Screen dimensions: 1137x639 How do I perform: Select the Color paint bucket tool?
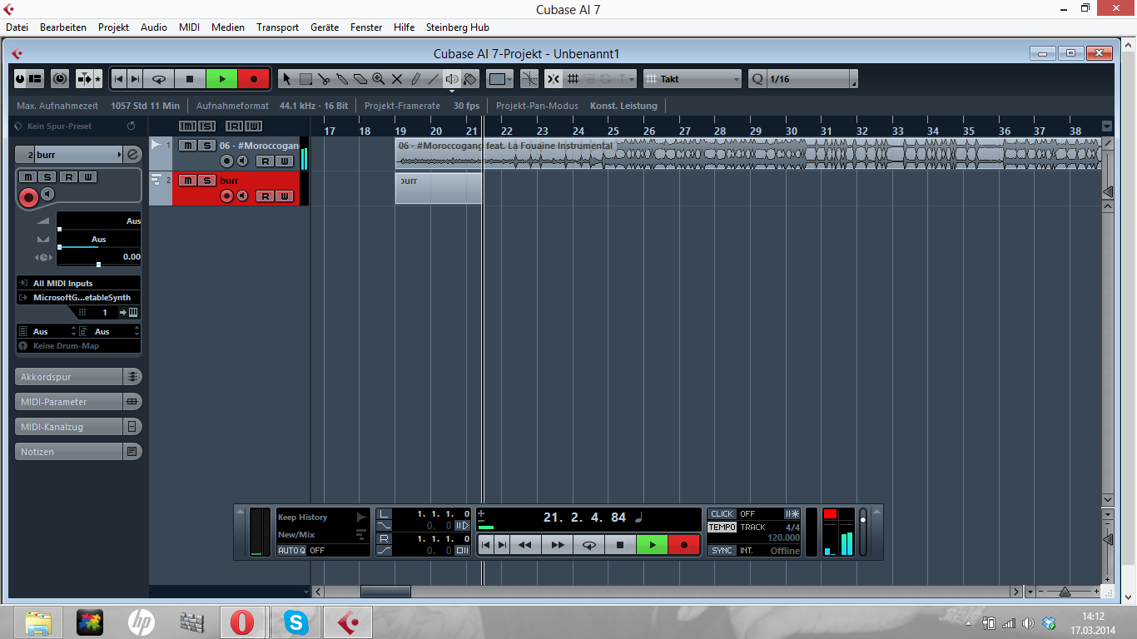470,79
